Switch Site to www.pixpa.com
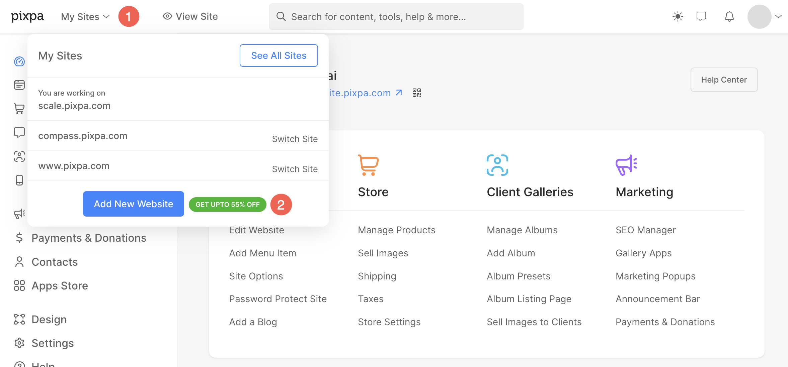The height and width of the screenshot is (367, 788). click(x=295, y=169)
